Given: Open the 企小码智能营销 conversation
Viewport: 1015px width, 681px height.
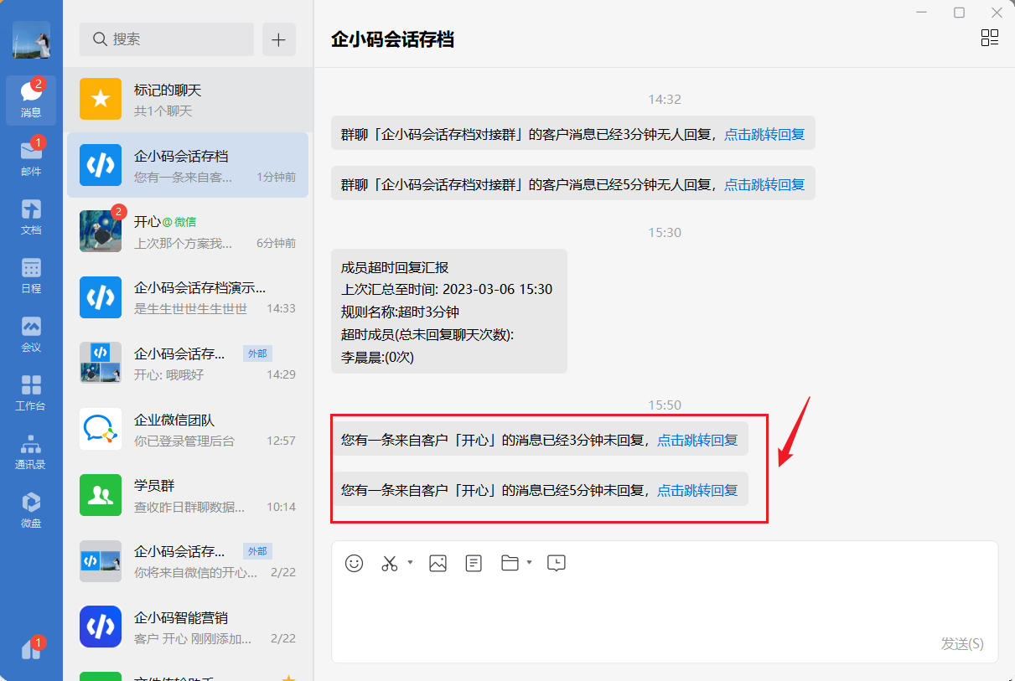Looking at the screenshot, I should click(188, 627).
